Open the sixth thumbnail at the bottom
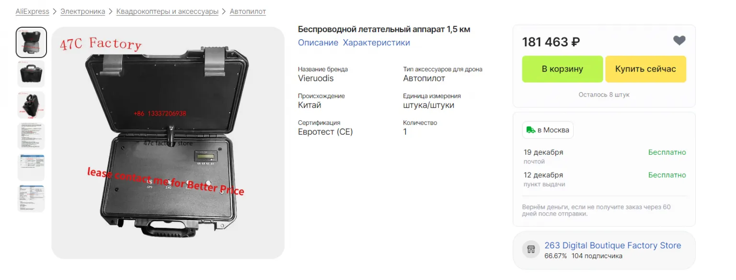736x280 pixels. click(x=31, y=198)
